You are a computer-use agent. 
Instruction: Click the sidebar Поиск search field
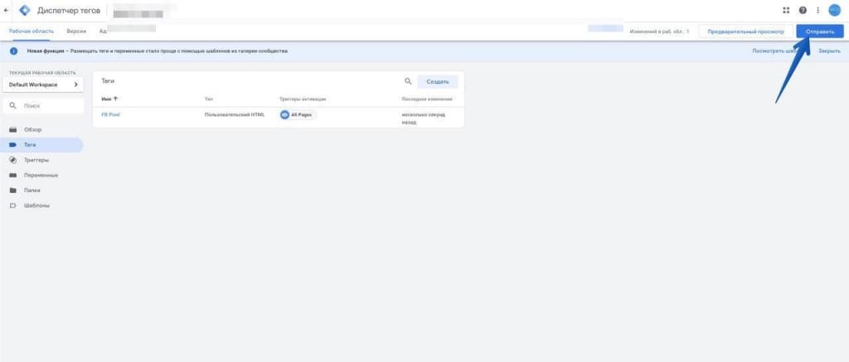coord(46,106)
